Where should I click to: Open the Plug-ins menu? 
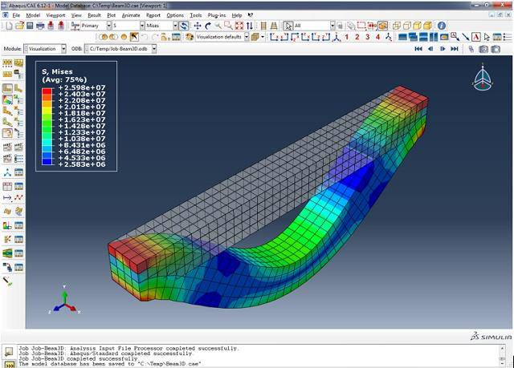click(x=216, y=15)
